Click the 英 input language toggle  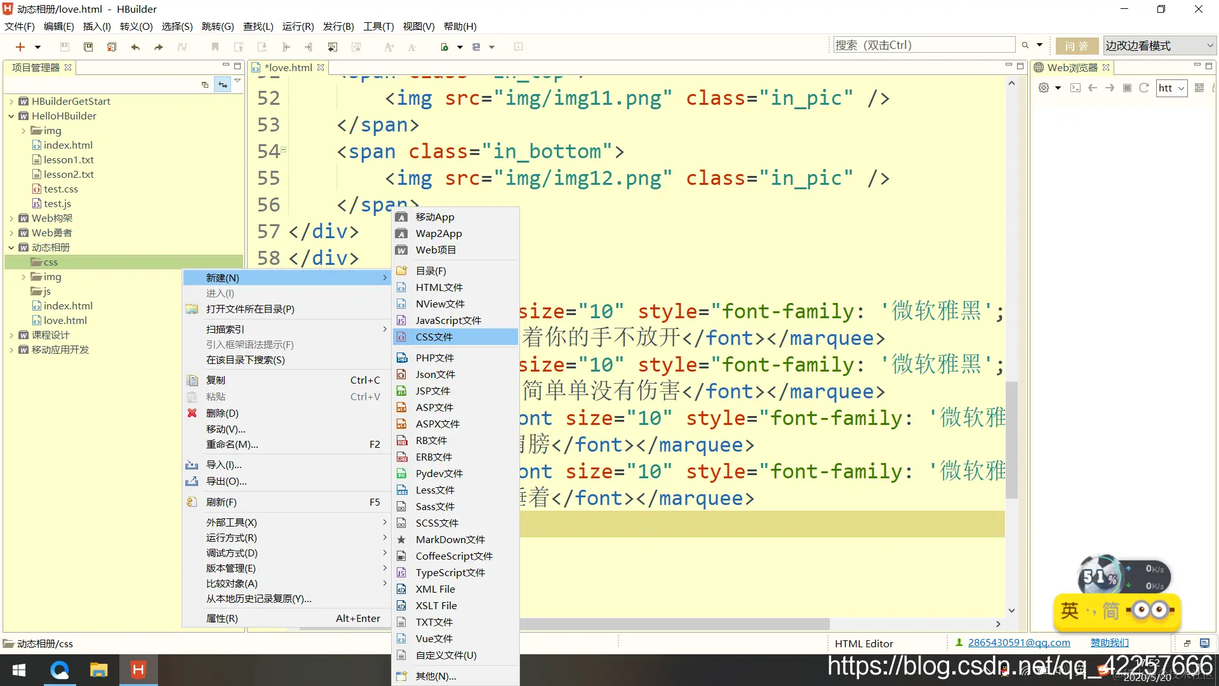click(x=1070, y=610)
